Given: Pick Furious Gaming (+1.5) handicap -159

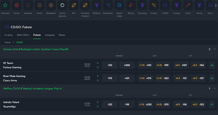Looking at the screenshot, I should 162,65.
